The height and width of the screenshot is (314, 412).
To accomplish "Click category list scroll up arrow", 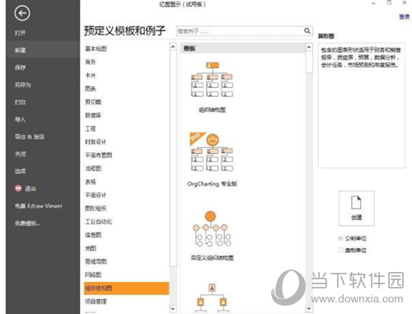I will (x=173, y=46).
